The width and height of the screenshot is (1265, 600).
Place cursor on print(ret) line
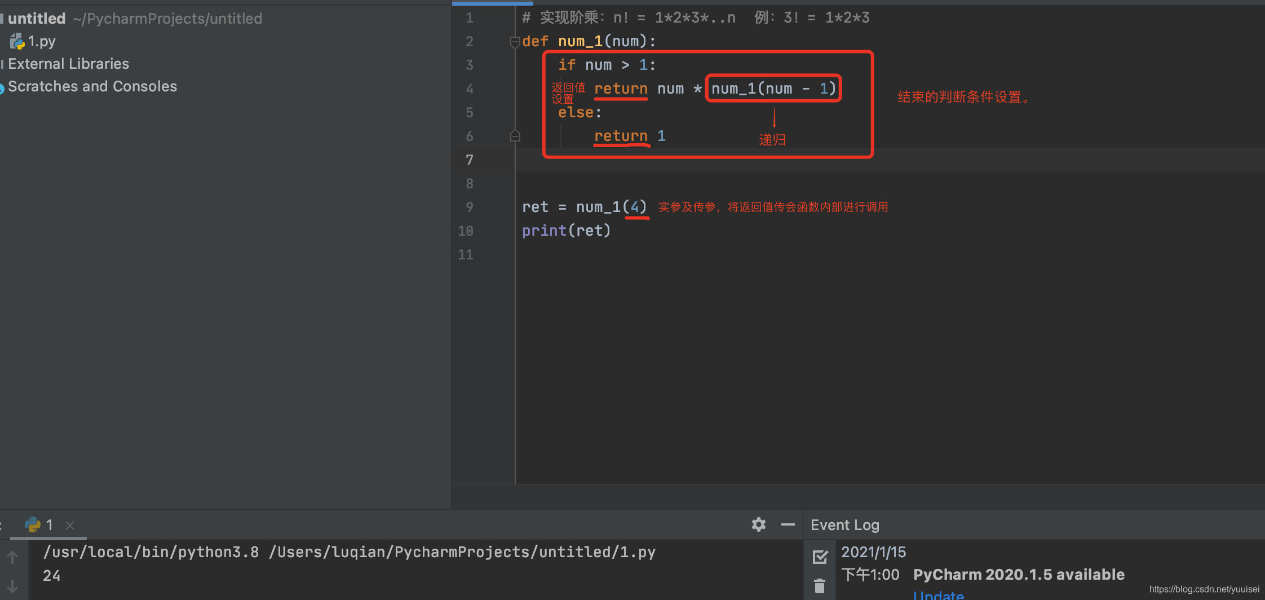coord(566,231)
